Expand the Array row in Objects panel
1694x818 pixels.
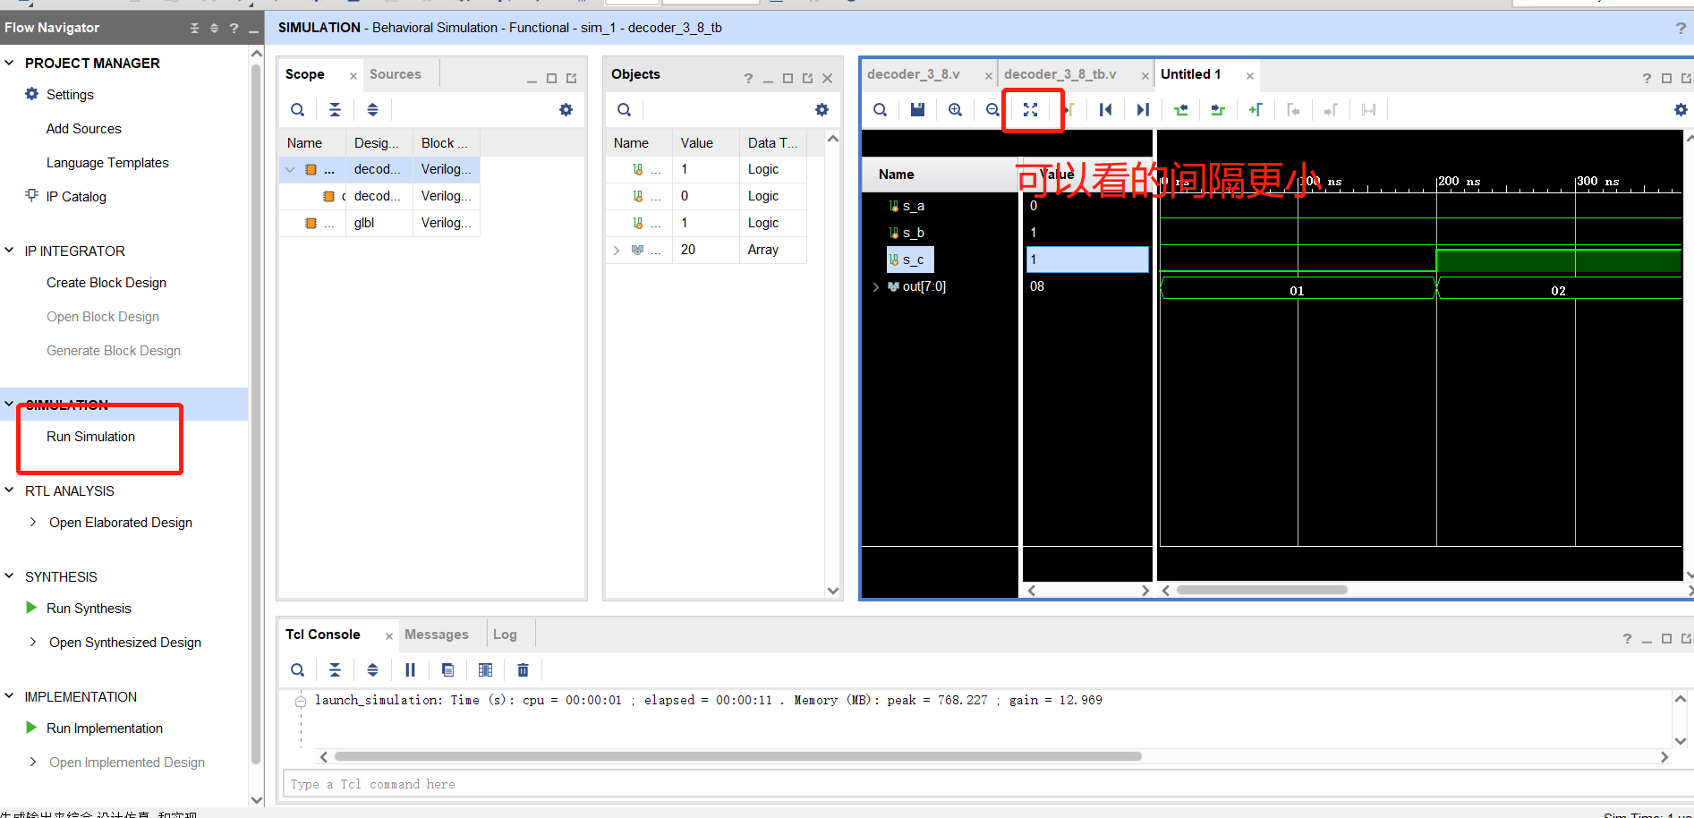tap(616, 250)
